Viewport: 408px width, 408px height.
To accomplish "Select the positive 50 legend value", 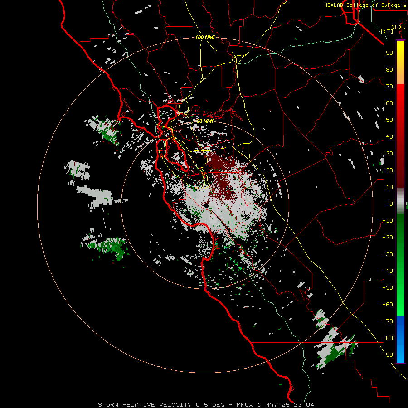I will (389, 120).
